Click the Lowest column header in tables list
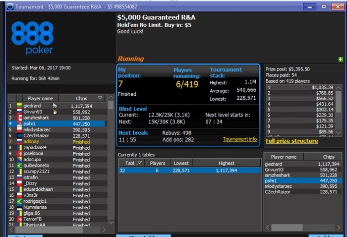The height and width of the screenshot is (237, 347). pyautogui.click(x=181, y=163)
